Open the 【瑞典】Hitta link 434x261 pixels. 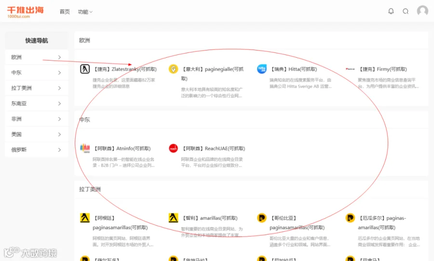pyautogui.click(x=293, y=69)
